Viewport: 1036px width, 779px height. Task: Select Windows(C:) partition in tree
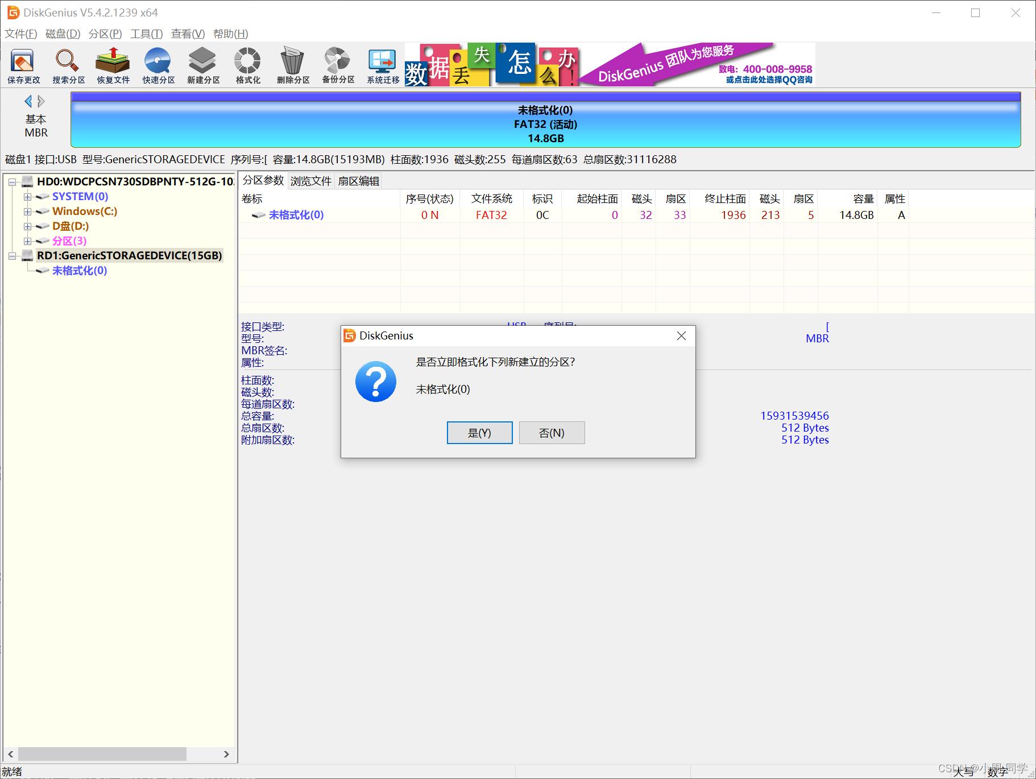click(x=85, y=211)
